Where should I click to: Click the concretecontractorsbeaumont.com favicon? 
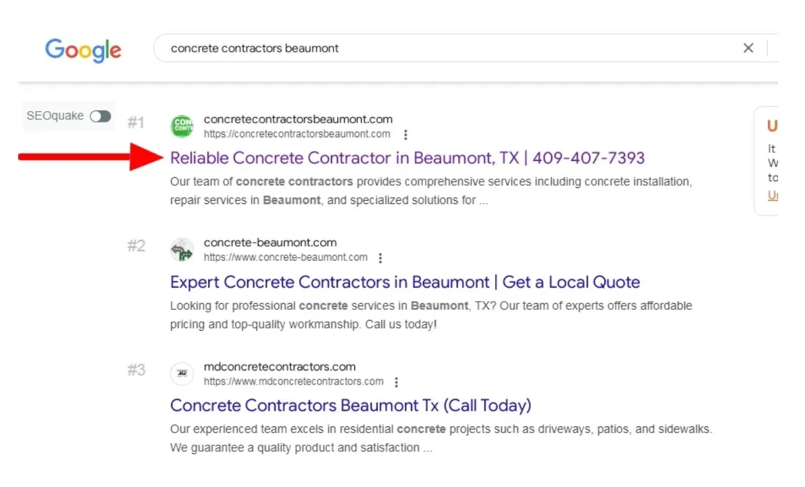pos(182,126)
